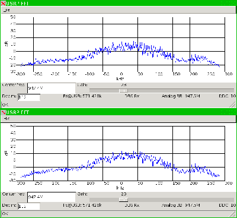Click the 'Center freq' label in the upper window

[13, 85]
